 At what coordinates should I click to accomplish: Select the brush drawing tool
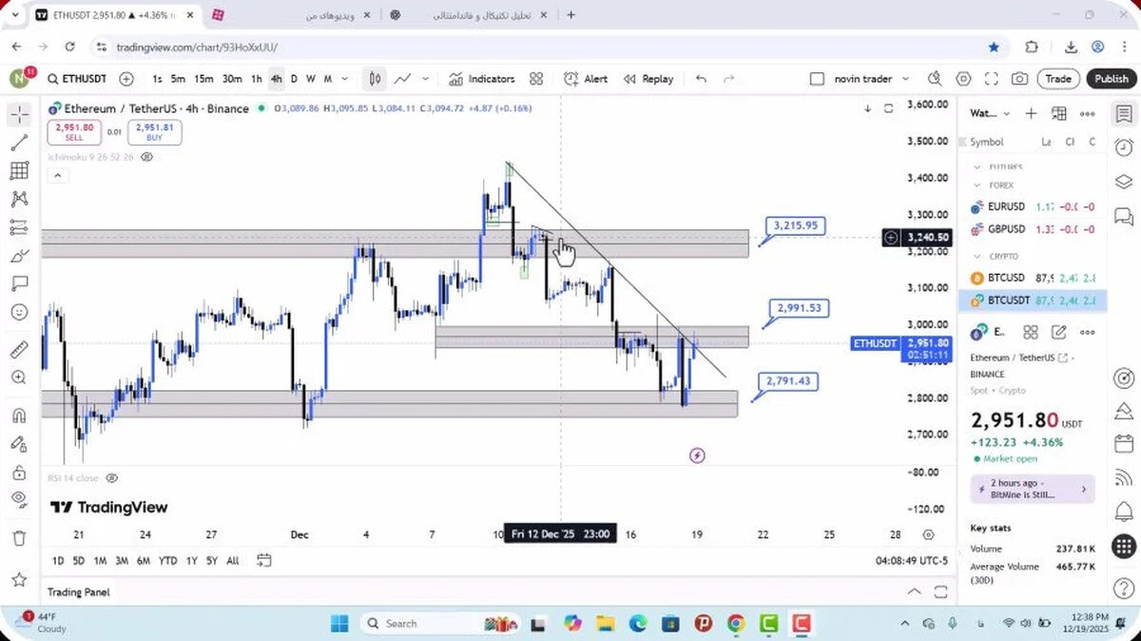click(19, 256)
